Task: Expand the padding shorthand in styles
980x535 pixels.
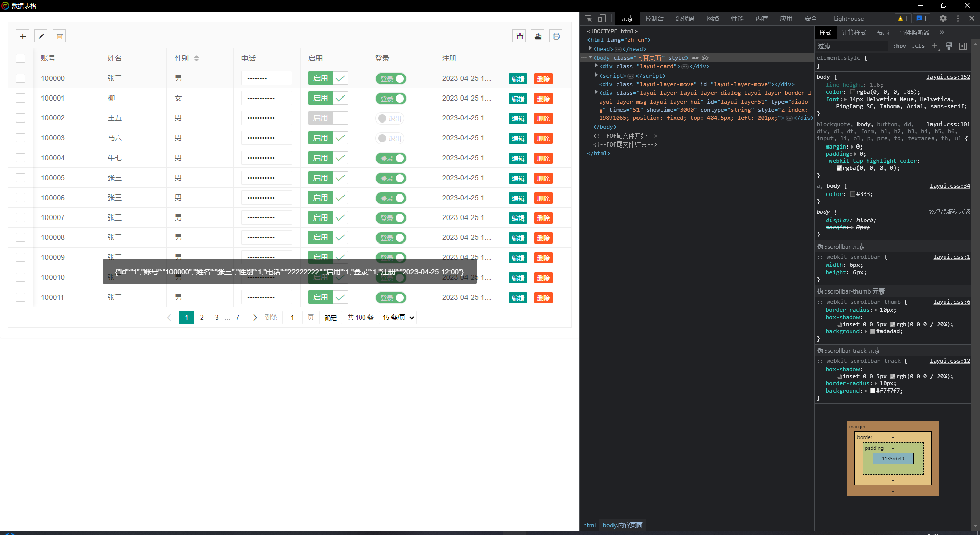Action: click(x=855, y=154)
